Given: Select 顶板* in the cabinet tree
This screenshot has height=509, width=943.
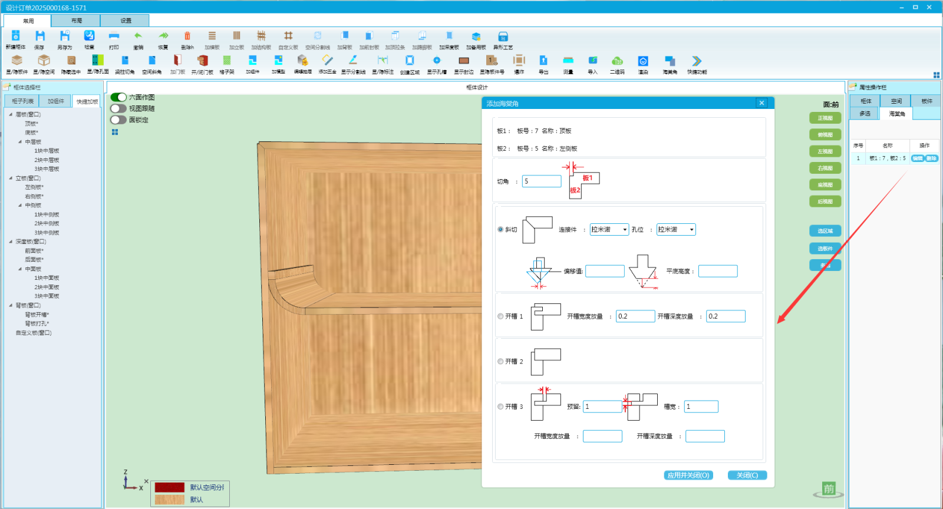Looking at the screenshot, I should 31,124.
